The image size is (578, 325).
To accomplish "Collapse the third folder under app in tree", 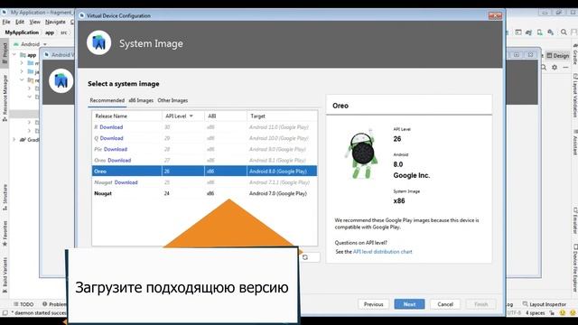I will [x=22, y=80].
